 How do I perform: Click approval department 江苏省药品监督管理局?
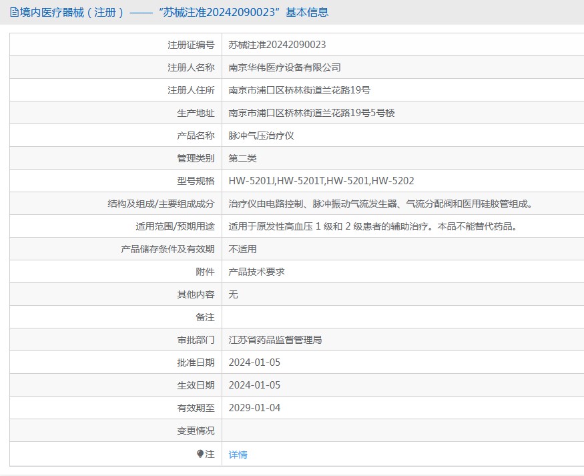[x=275, y=340]
